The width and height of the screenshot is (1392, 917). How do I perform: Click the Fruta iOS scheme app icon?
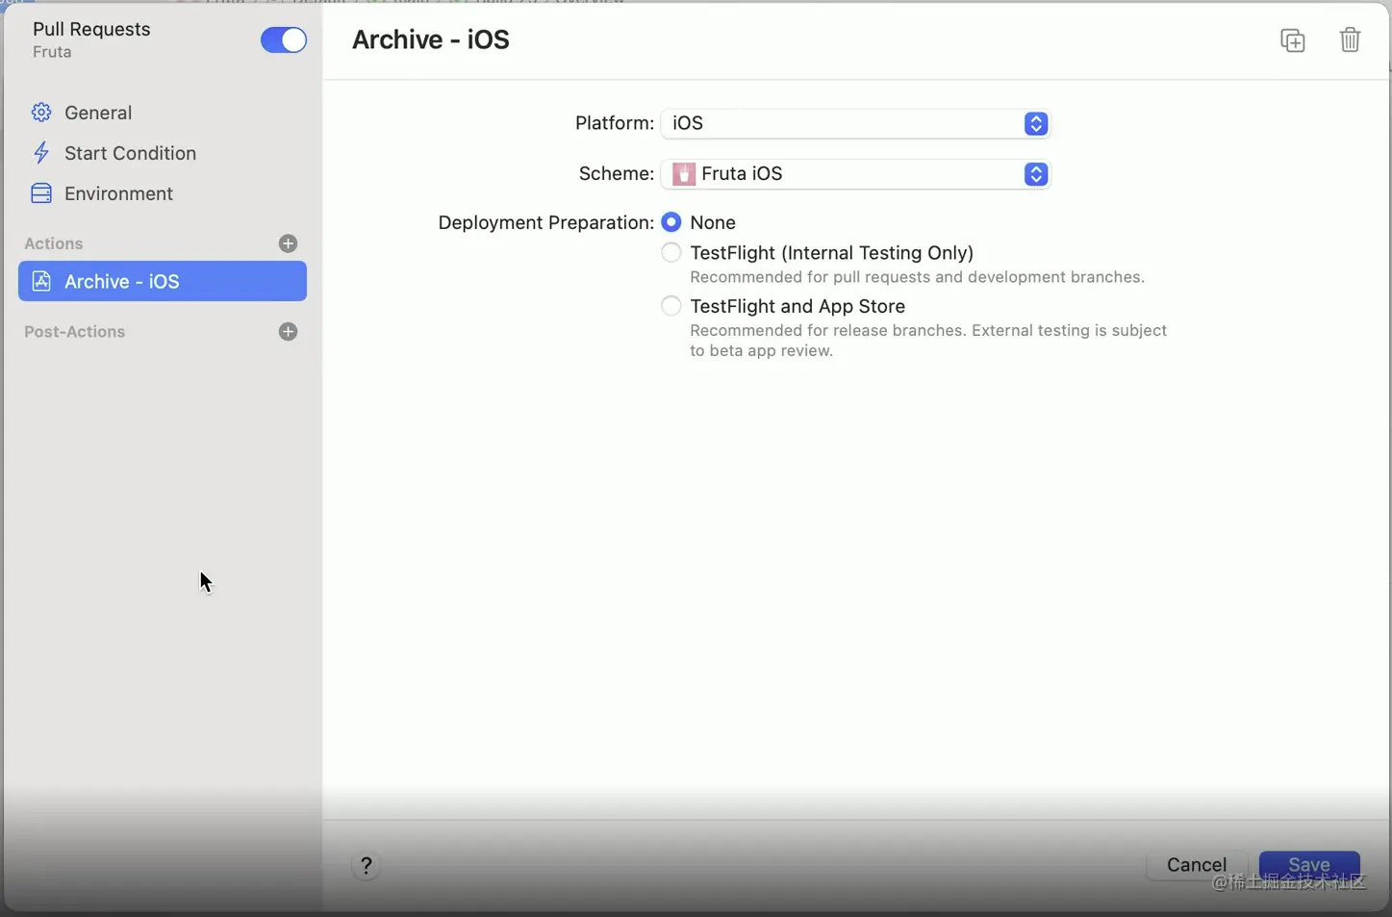tap(684, 174)
